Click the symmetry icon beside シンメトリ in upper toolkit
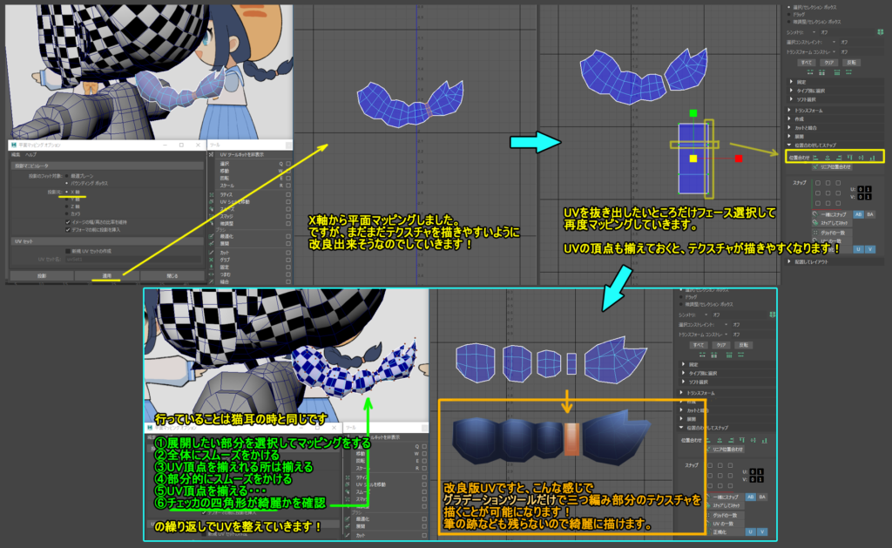 (x=881, y=32)
